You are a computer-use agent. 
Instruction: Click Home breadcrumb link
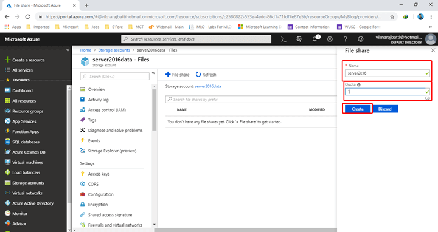(x=86, y=50)
